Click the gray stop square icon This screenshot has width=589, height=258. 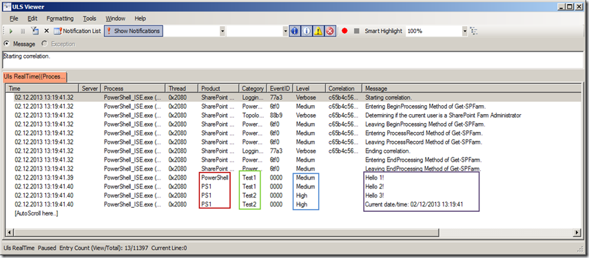[x=356, y=31]
